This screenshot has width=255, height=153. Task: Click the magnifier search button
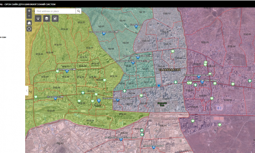click(79, 11)
